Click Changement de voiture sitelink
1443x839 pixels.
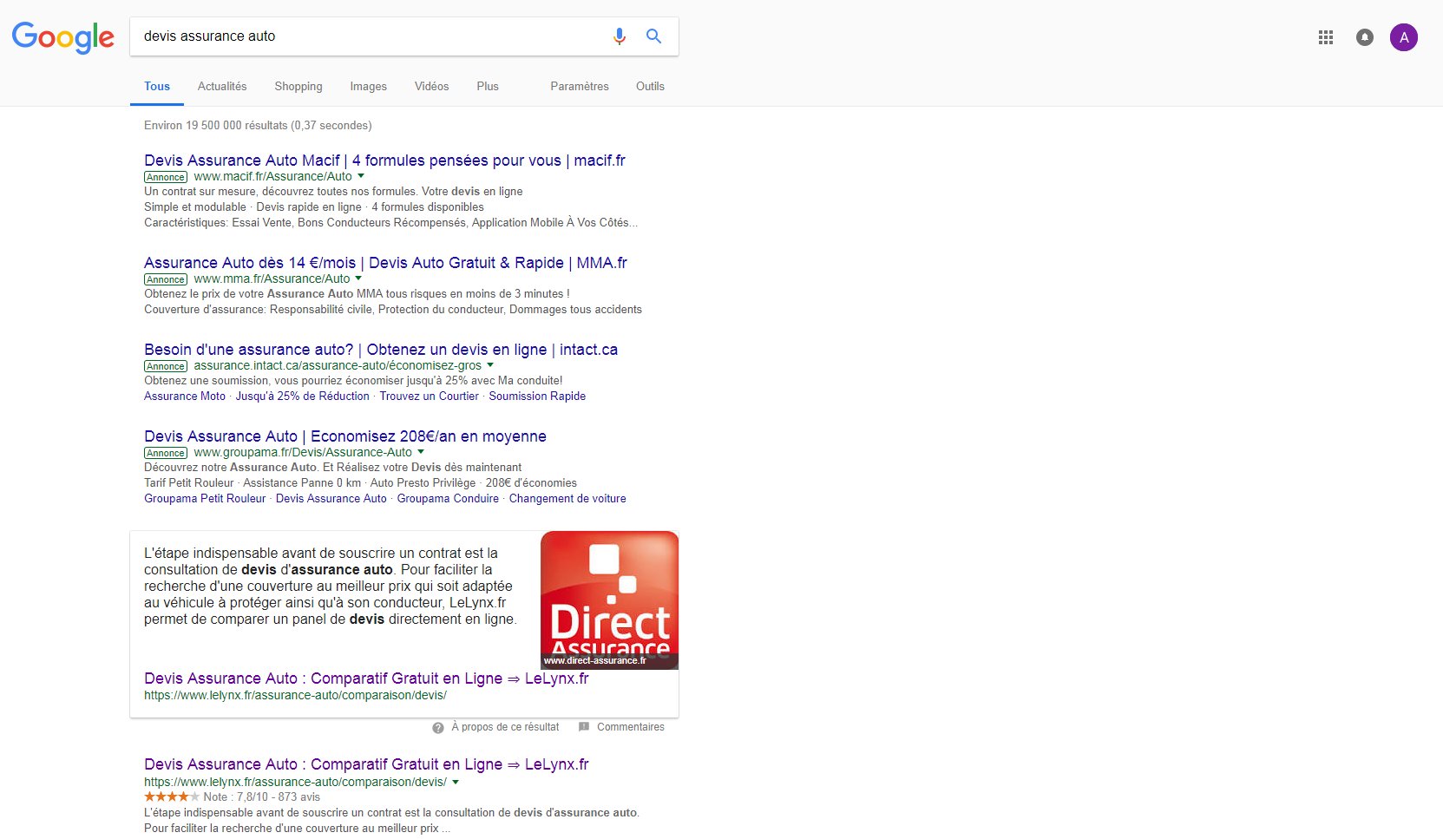[567, 499]
